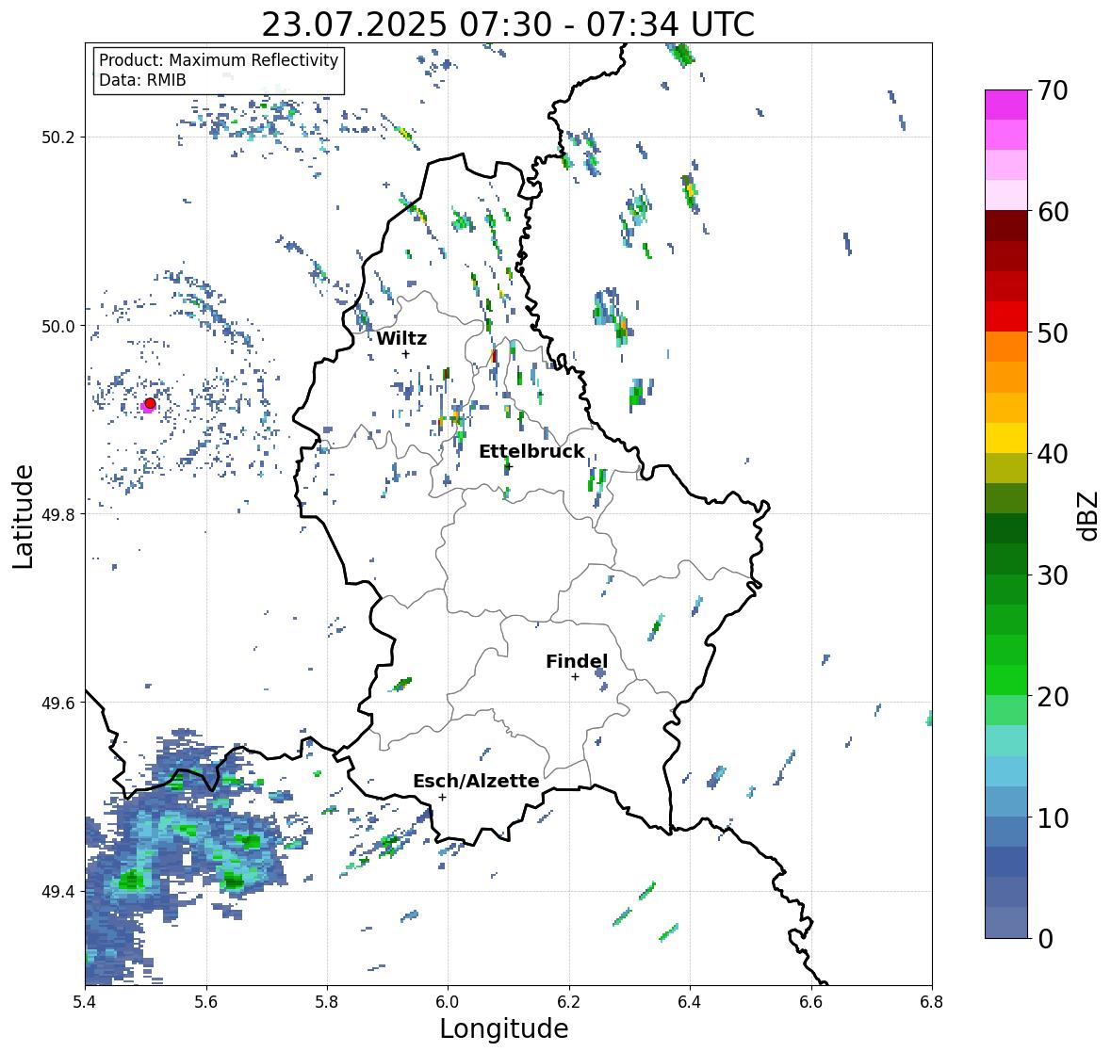Click the red dot marker near 49.9 latitude
This screenshot has height=1052, width=1111.
click(150, 403)
